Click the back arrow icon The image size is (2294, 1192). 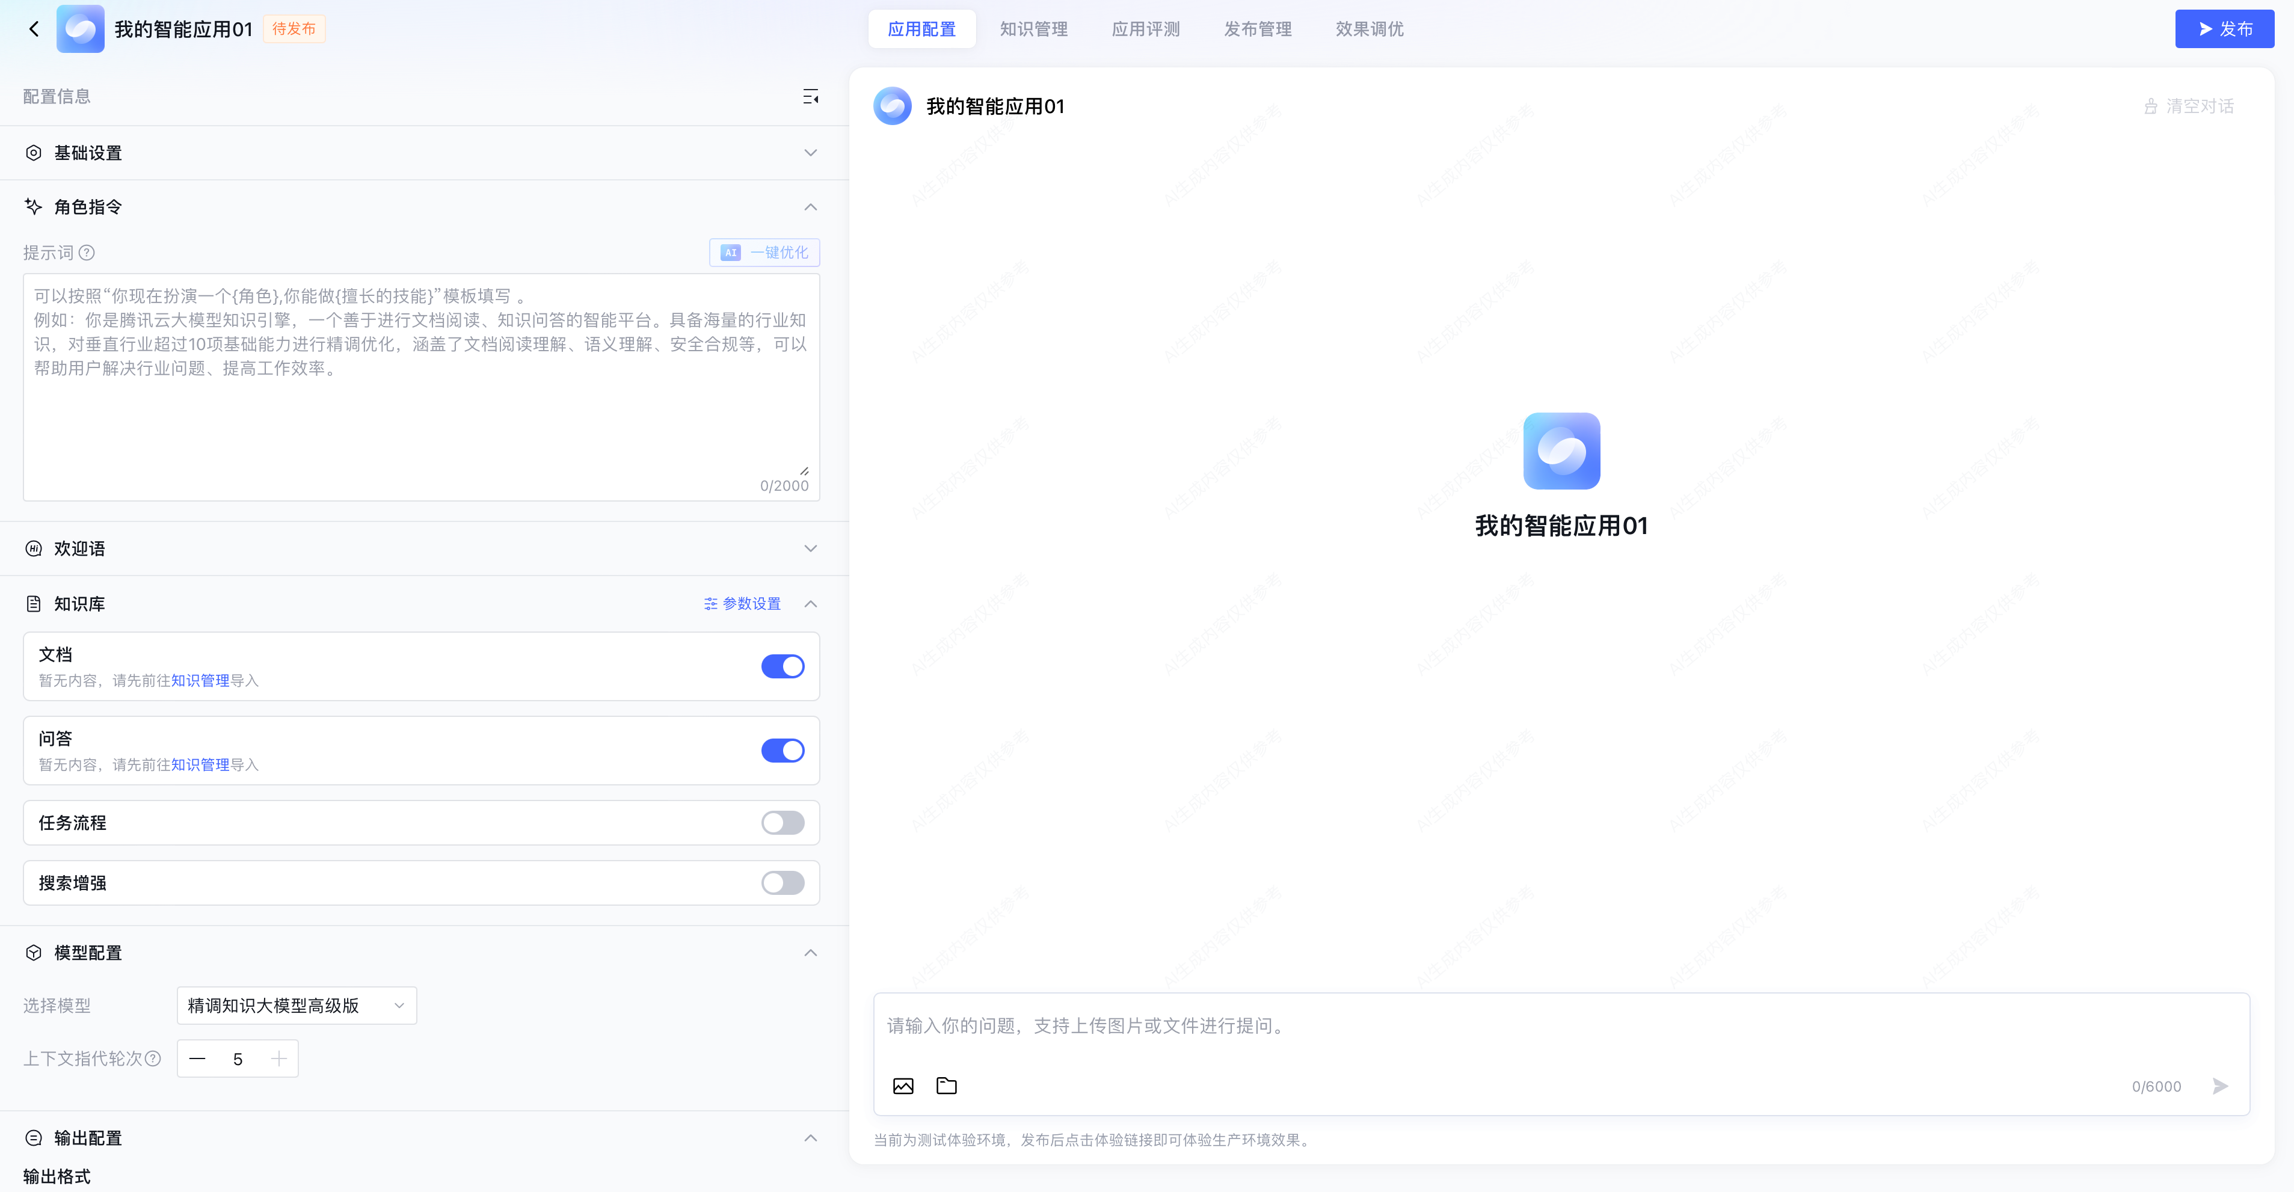[x=34, y=29]
